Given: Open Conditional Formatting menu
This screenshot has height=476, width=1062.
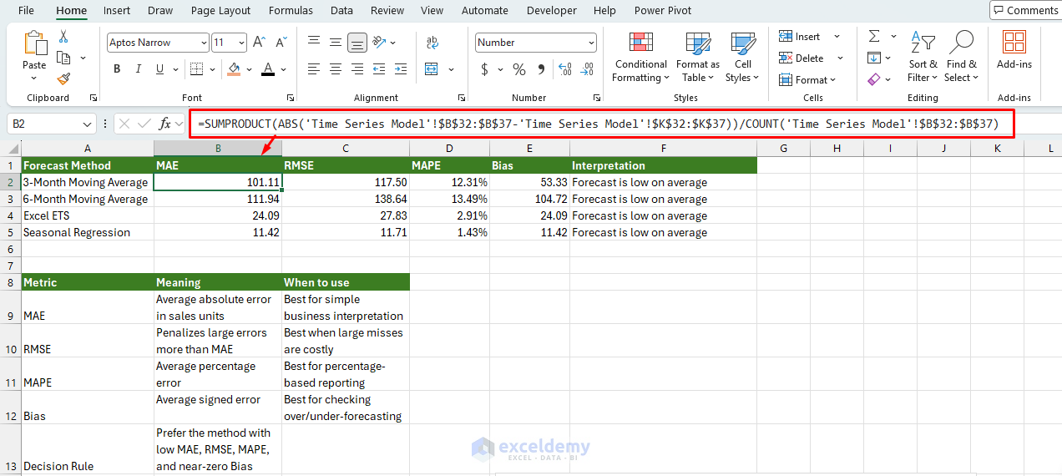Looking at the screenshot, I should (641, 56).
